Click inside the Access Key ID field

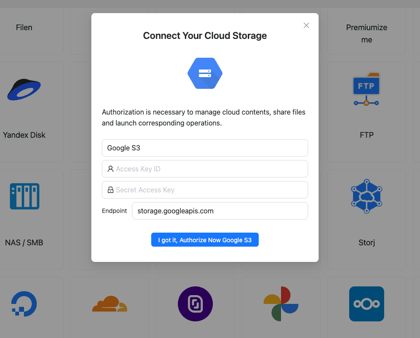click(205, 169)
